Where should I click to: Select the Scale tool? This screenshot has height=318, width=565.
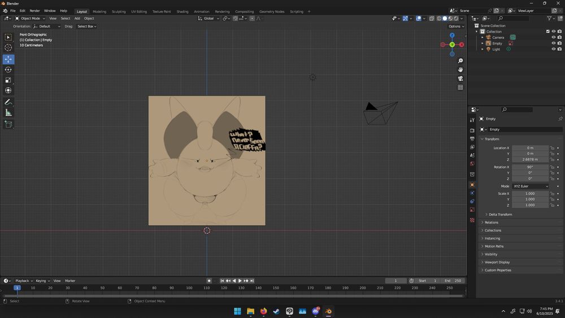pyautogui.click(x=8, y=80)
